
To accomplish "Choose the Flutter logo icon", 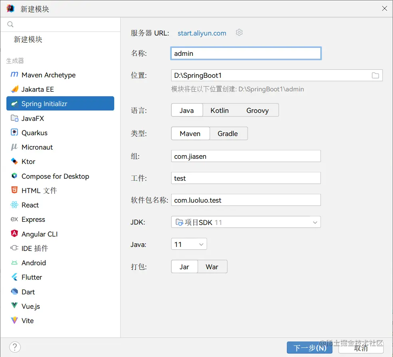I will [x=14, y=277].
